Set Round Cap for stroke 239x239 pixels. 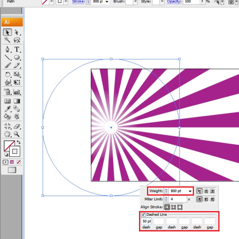click(x=206, y=191)
